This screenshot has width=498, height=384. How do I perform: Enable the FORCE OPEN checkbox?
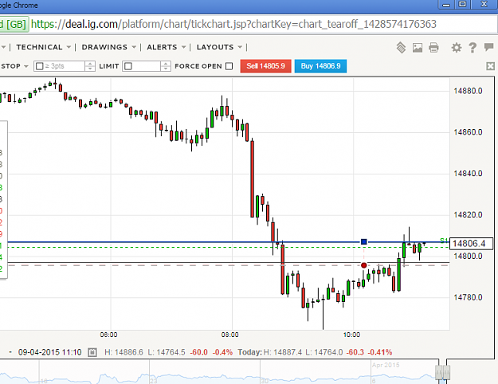[229, 66]
